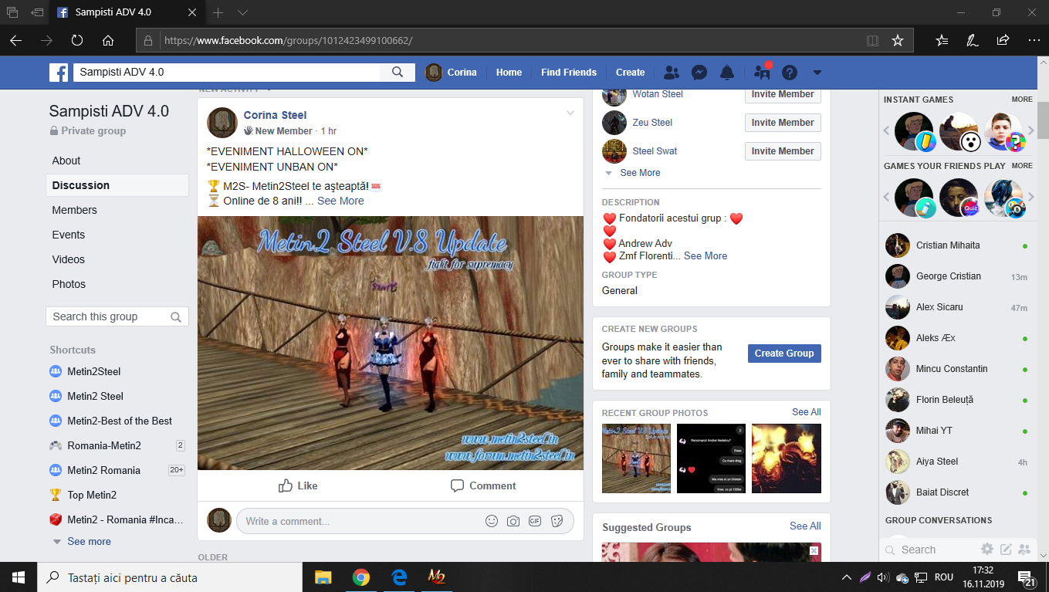Start a new message from chat bar

pyautogui.click(x=1006, y=550)
